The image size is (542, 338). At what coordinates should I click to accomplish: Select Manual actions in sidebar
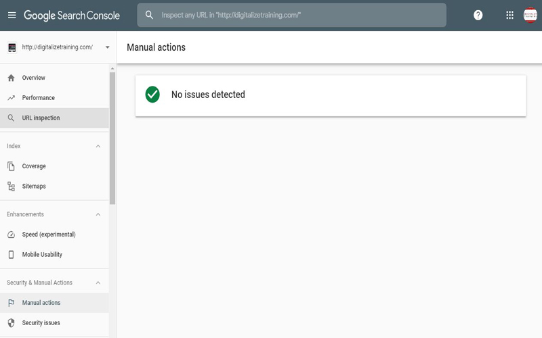tap(41, 303)
